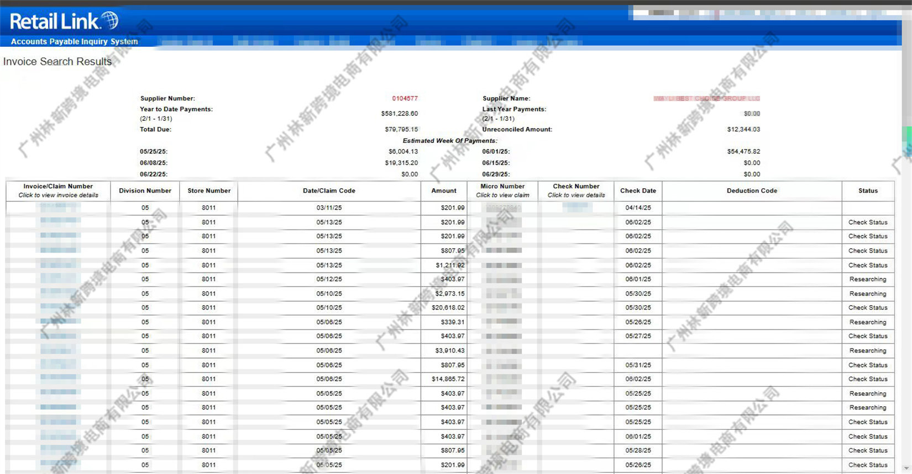Open Researching status for the $2,973.15 invoice

(x=868, y=294)
